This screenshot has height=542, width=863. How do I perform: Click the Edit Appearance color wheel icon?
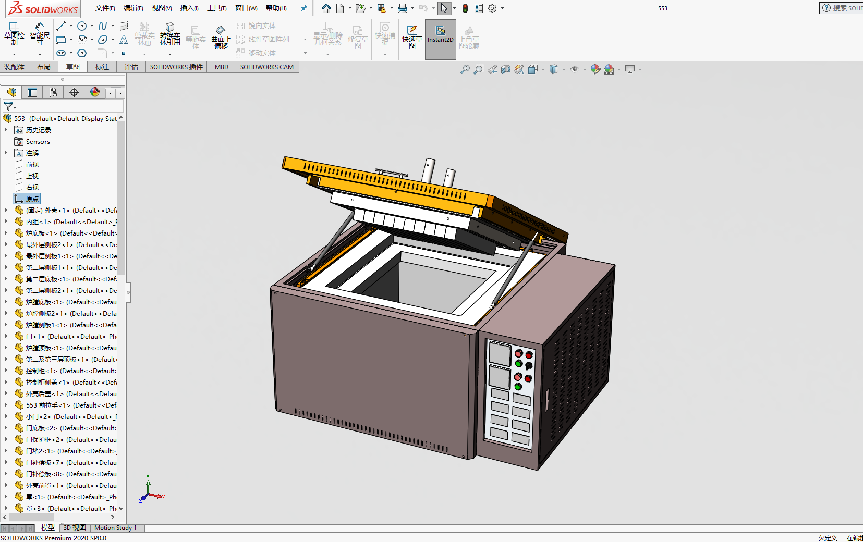(x=595, y=69)
